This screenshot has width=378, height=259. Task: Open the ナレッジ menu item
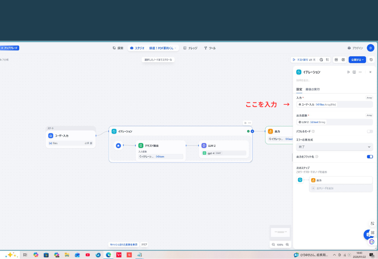pyautogui.click(x=190, y=48)
